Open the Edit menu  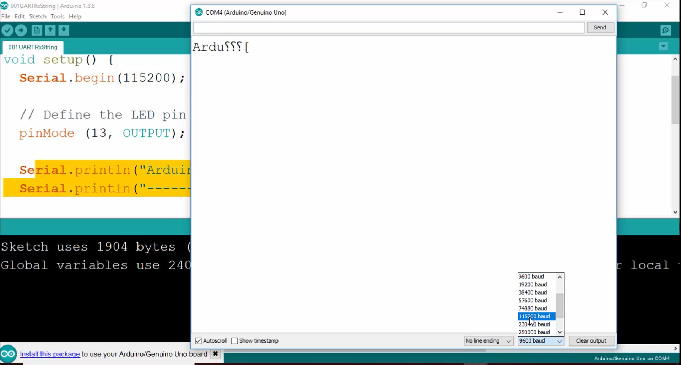pyautogui.click(x=20, y=16)
